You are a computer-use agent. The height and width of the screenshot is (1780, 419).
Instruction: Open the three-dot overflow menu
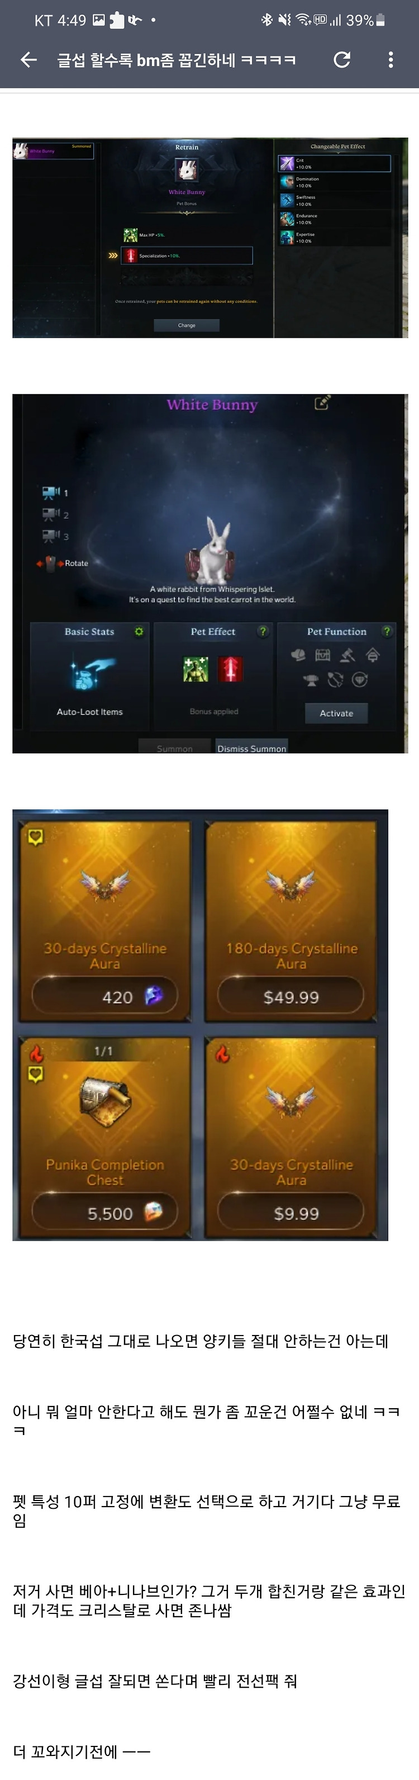pyautogui.click(x=391, y=60)
